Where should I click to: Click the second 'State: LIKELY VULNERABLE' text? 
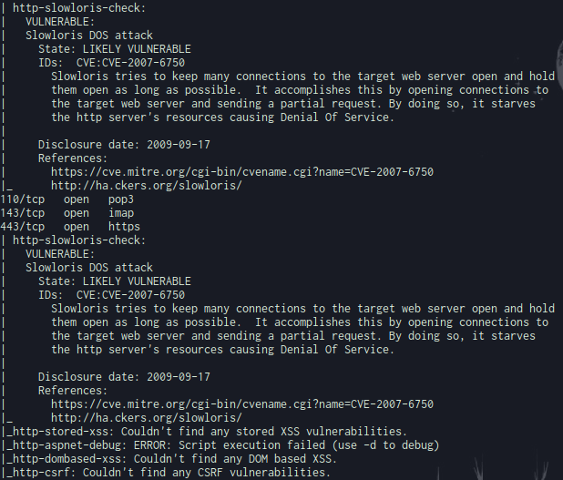point(115,281)
